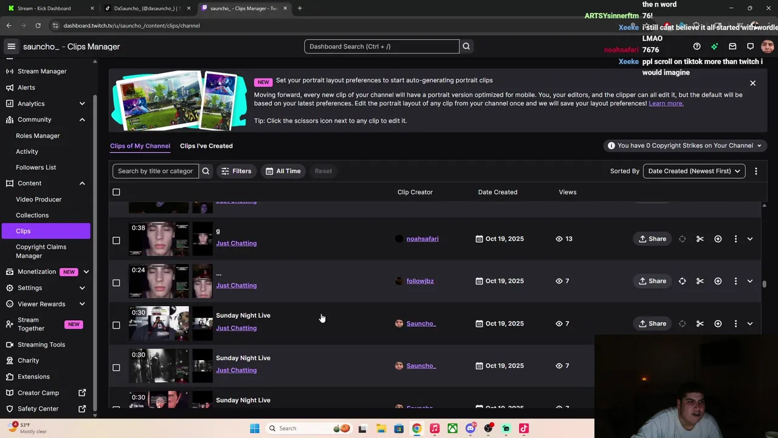Go back in browser history
This screenshot has width=778, height=438.
pos(9,26)
